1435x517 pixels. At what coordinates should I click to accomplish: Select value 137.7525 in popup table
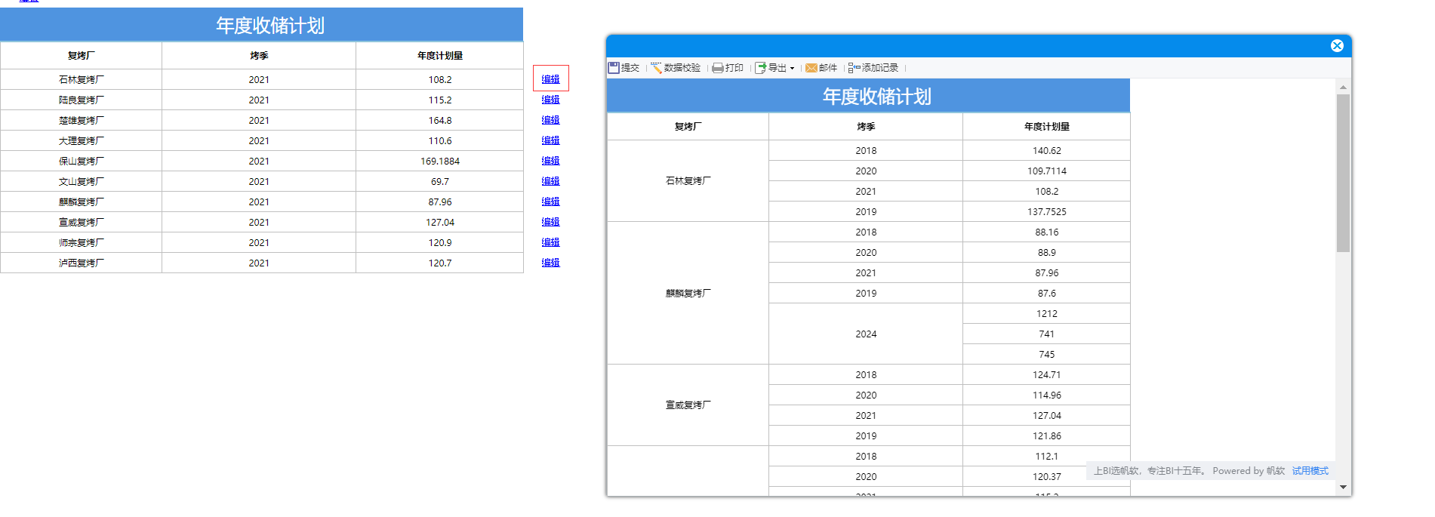pyautogui.click(x=1047, y=211)
